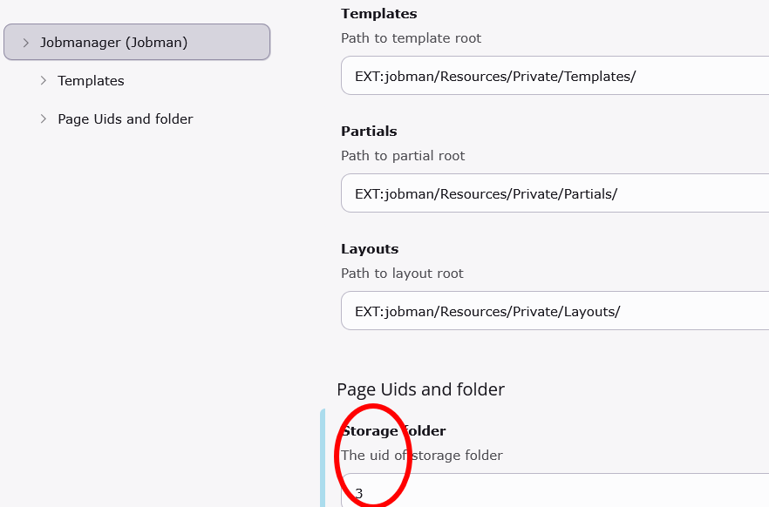
Task: Select the circled Storage folder value
Action: [357, 494]
